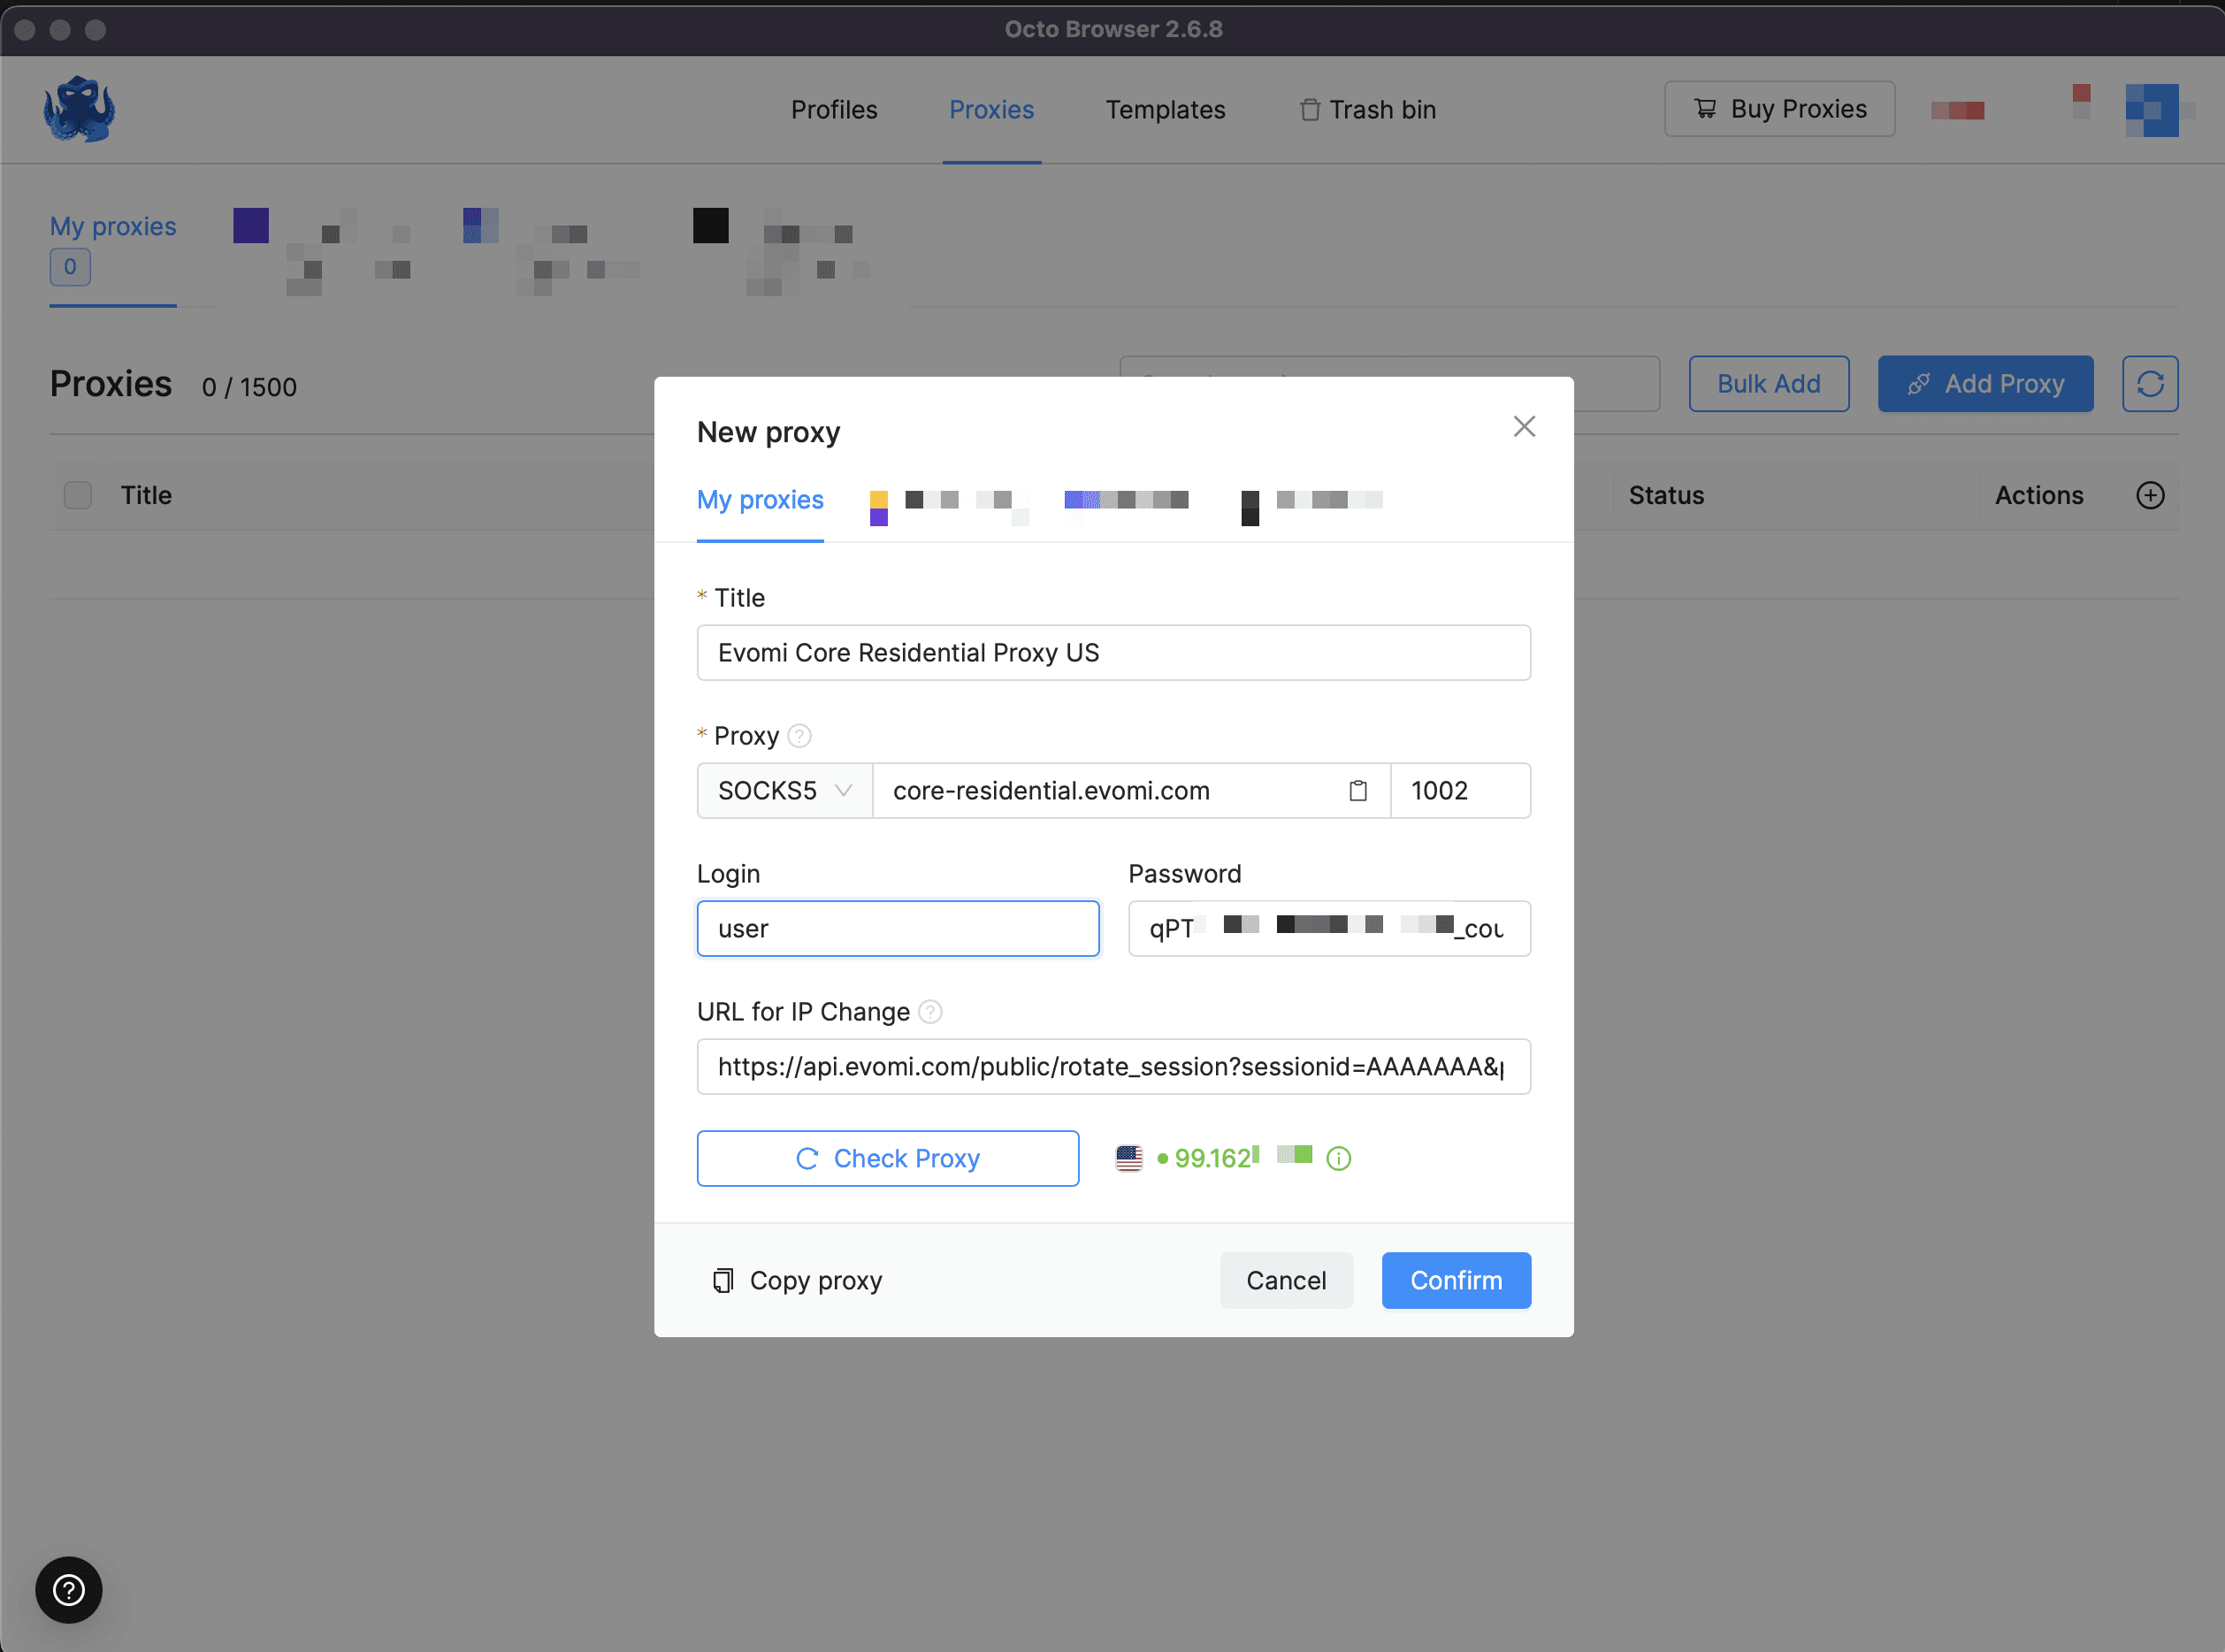Click the shopping cart icon in Buy Proxies
Viewport: 2225px width, 1652px height.
tap(1705, 109)
